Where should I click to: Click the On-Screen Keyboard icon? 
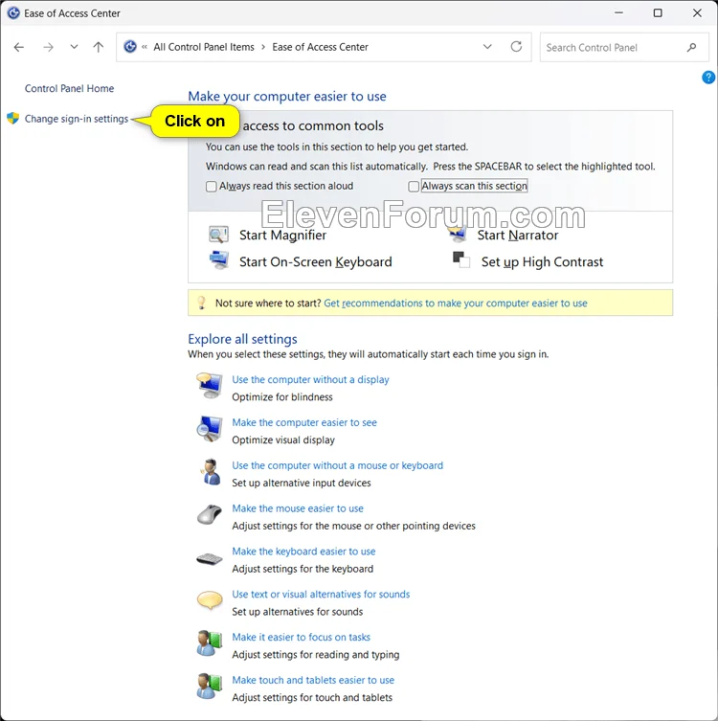pos(219,260)
